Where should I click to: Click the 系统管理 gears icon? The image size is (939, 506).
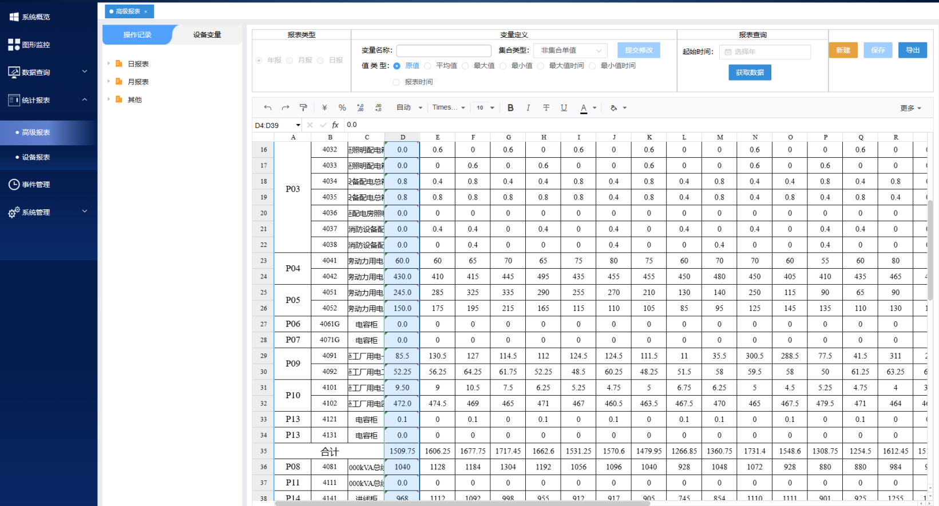pyautogui.click(x=14, y=213)
